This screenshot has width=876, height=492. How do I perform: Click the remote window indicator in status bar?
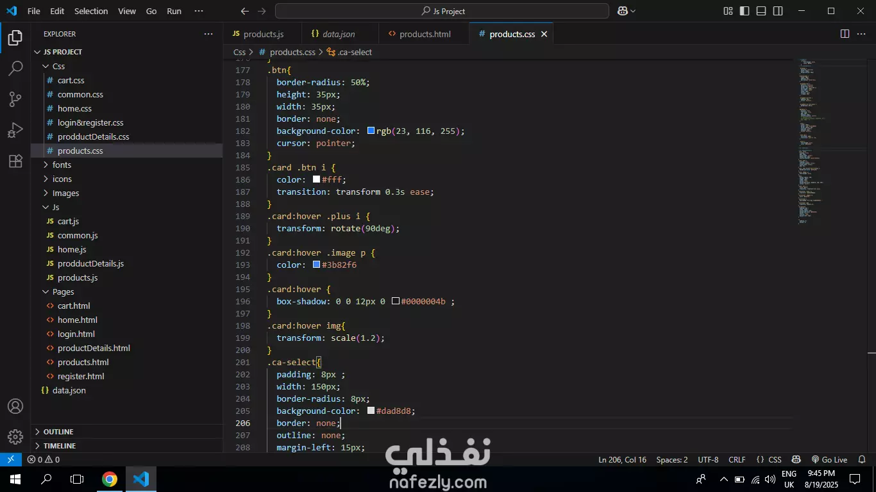pos(11,459)
